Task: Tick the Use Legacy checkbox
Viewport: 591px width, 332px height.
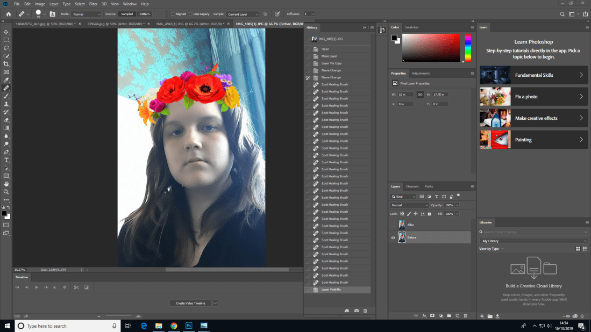Action: pos(191,14)
